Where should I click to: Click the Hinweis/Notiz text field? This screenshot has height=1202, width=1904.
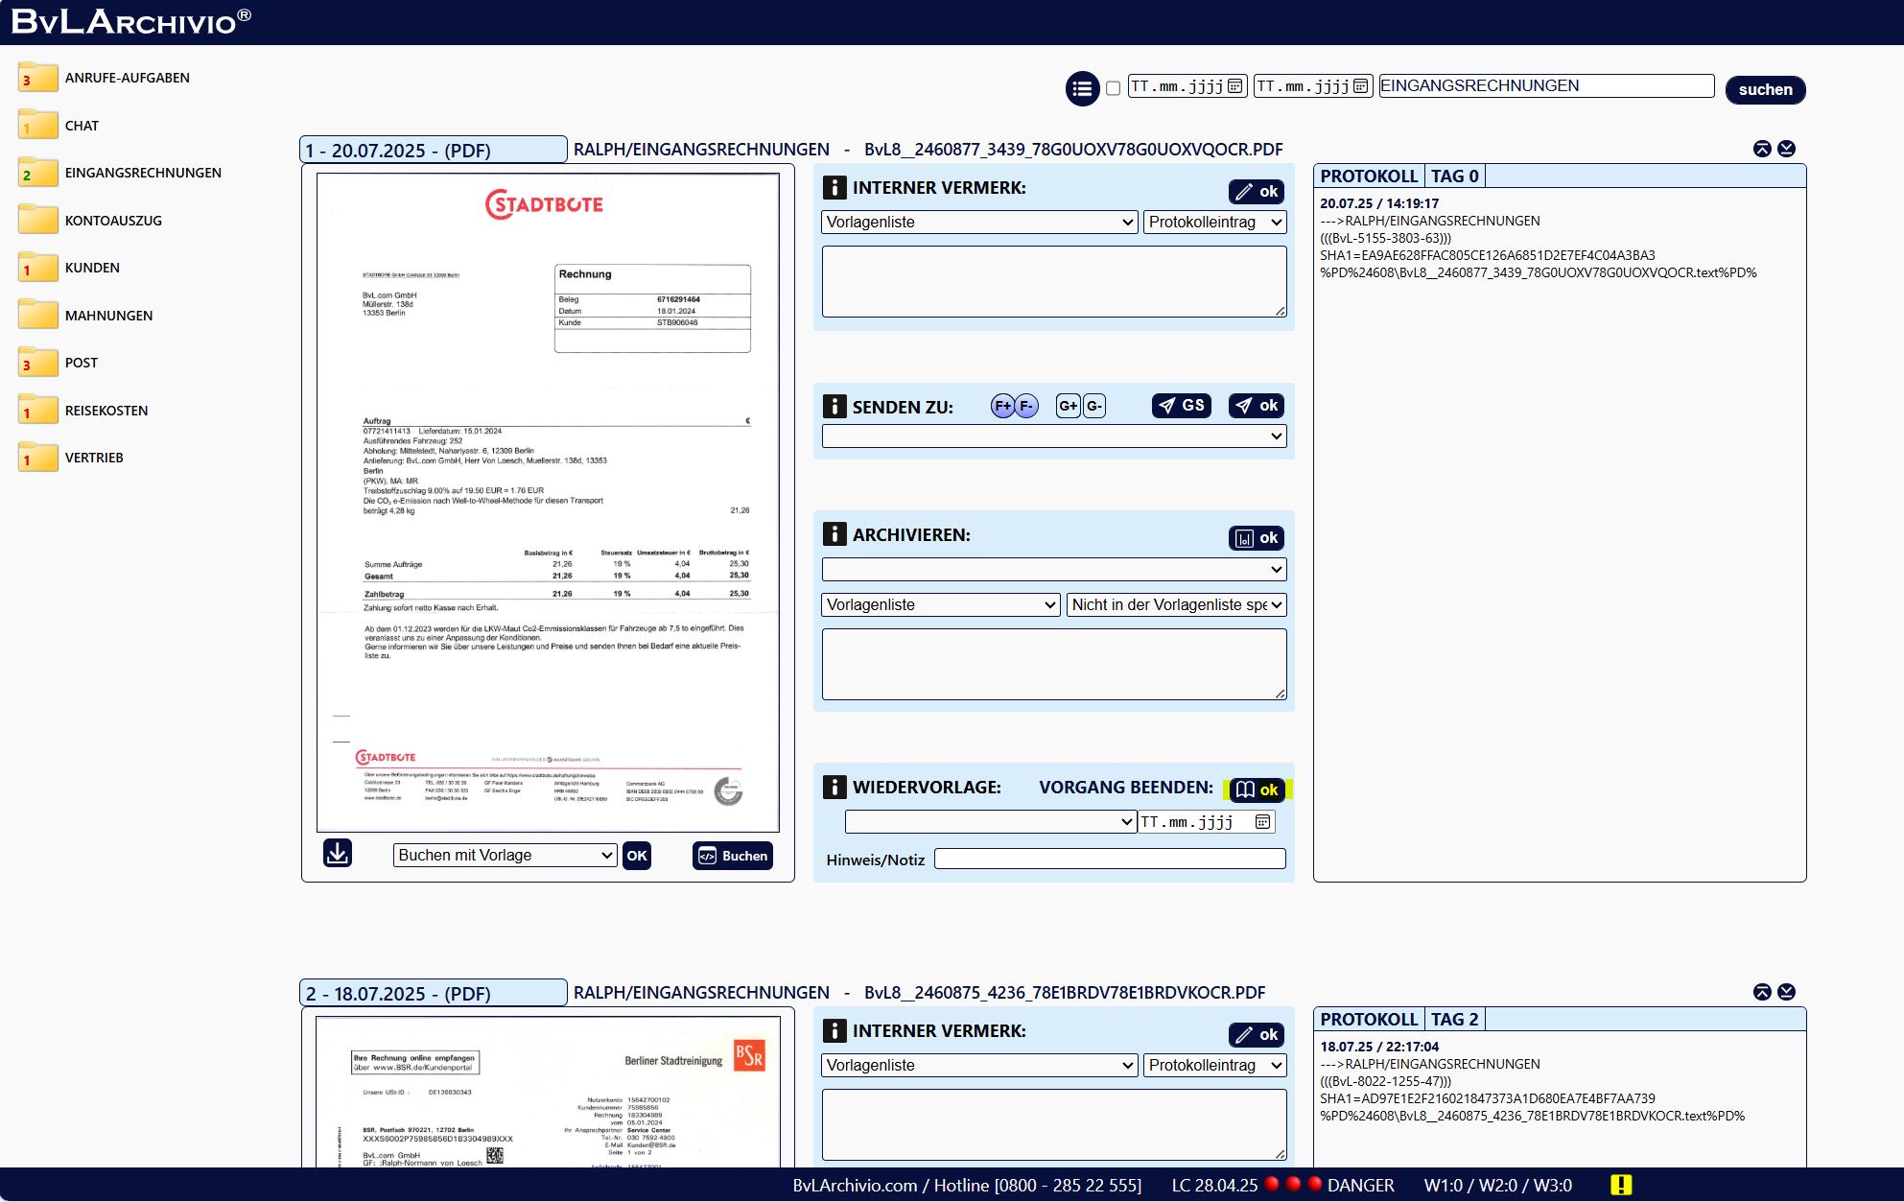[x=1109, y=860]
